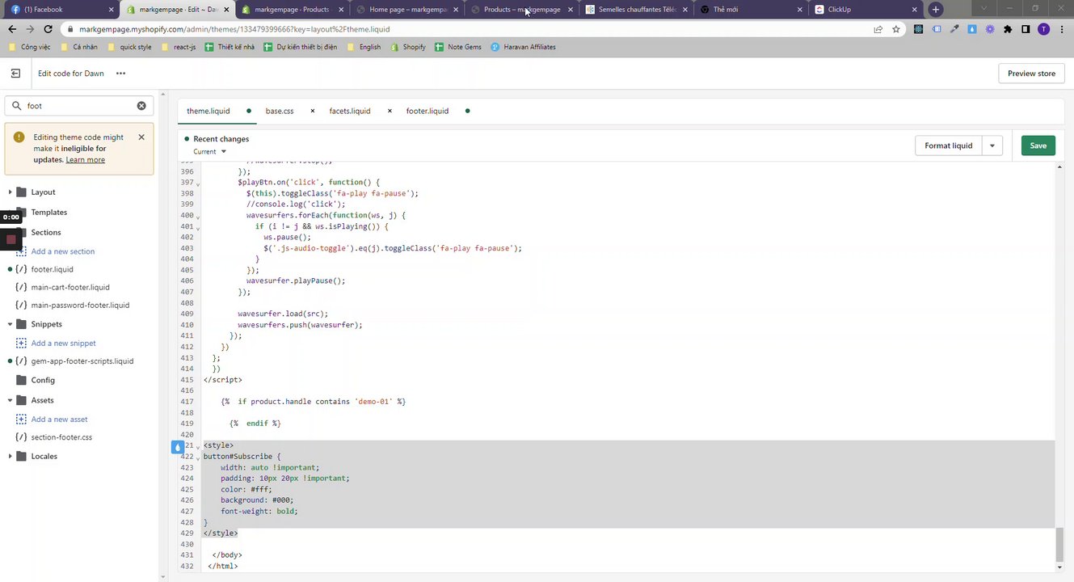Open the Chrome extensions puzzle icon
1074x582 pixels.
(1008, 29)
